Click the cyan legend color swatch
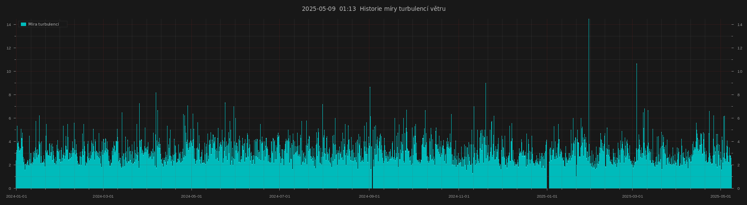This screenshot has height=205, width=747. 23,24
